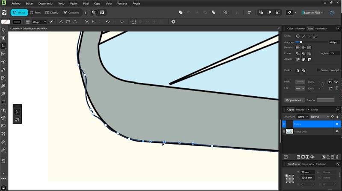Select the Rectangle shape tool
The image size is (342, 191).
[3, 102]
